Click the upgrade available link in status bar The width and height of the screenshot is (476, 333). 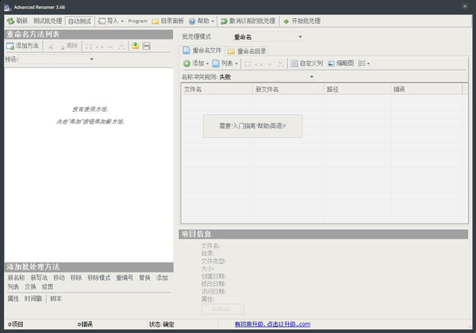pyautogui.click(x=272, y=324)
